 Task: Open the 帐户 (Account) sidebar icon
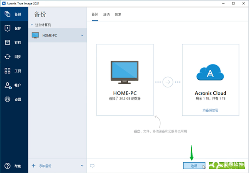(7, 85)
